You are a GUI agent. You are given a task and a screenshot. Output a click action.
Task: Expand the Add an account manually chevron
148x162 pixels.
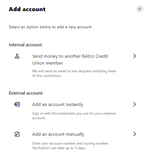coord(135,134)
